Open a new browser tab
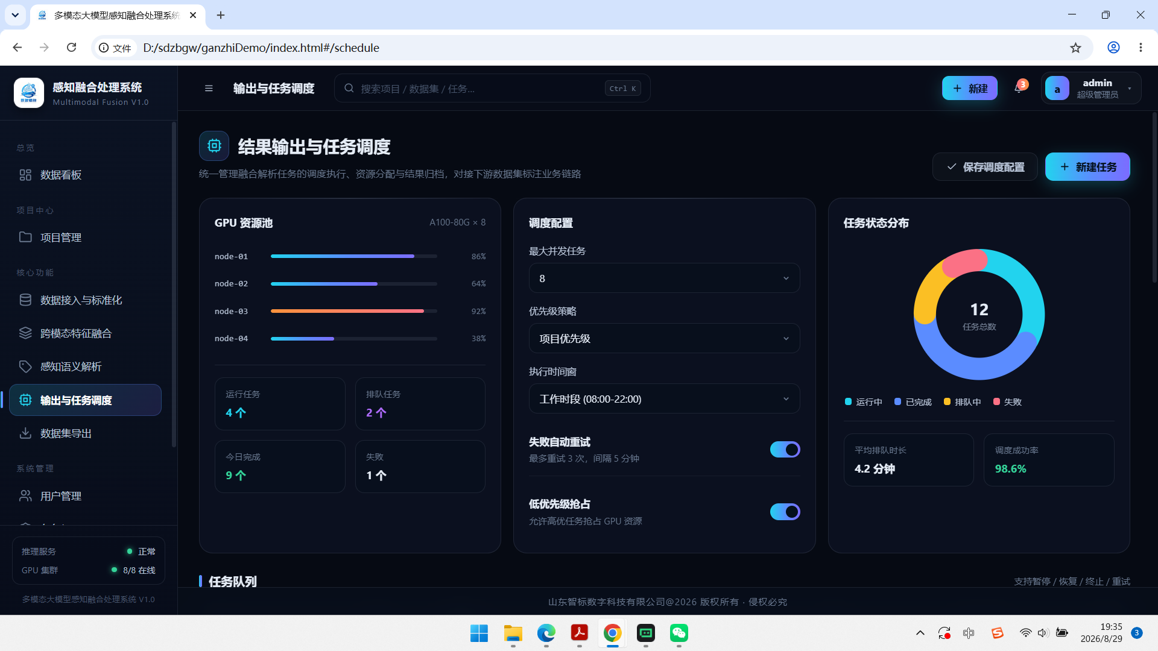The image size is (1158, 651). 221,15
